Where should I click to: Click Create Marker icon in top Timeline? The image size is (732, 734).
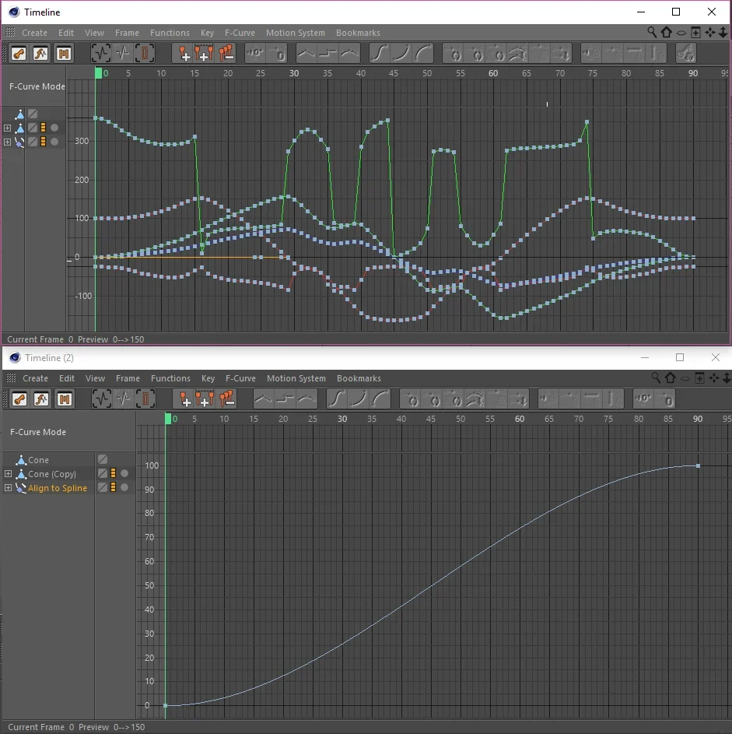[184, 54]
